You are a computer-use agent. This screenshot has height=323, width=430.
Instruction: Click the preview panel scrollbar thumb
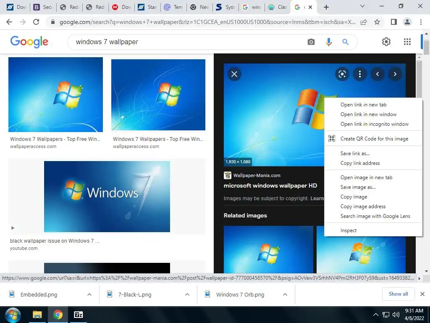[x=419, y=78]
